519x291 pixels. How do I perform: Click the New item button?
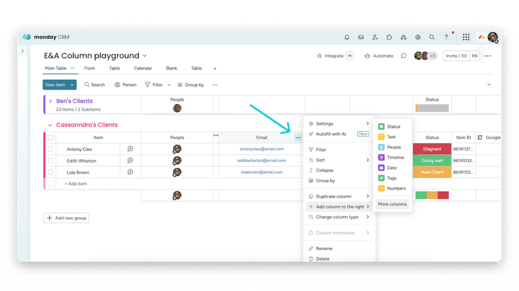point(55,85)
